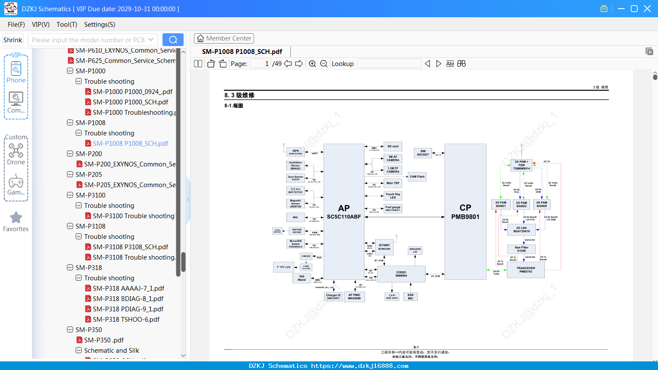Click the file tree scroll down arrow
This screenshot has height=370, width=658.
click(x=183, y=356)
